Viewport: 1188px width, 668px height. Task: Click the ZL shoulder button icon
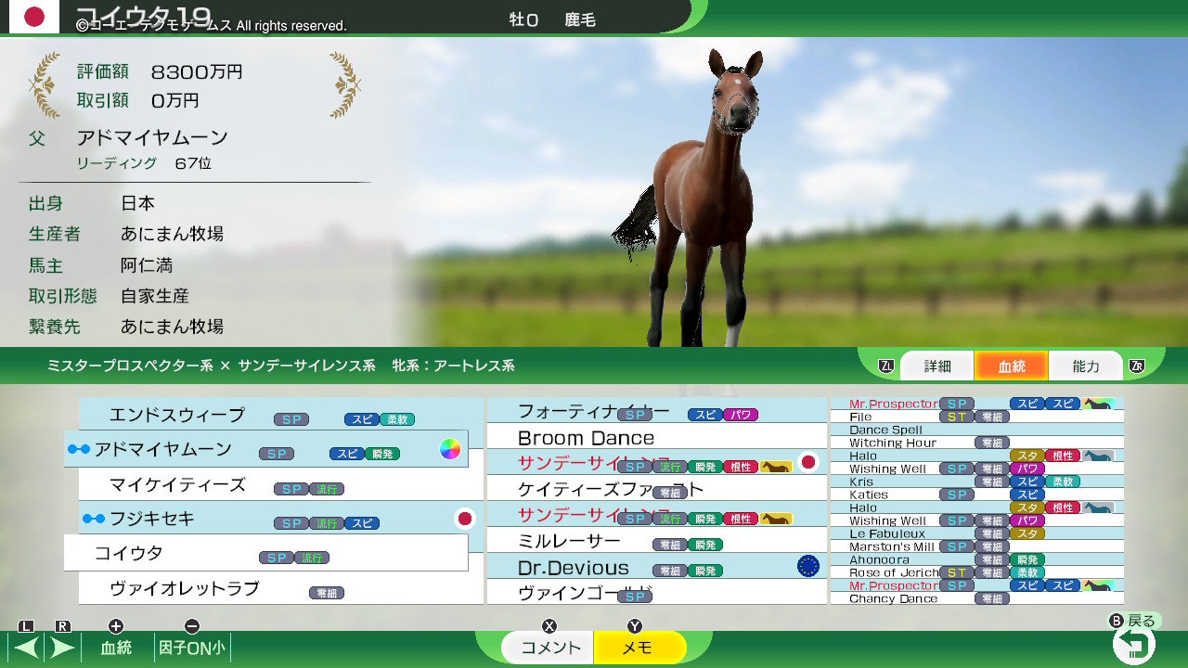click(x=886, y=366)
